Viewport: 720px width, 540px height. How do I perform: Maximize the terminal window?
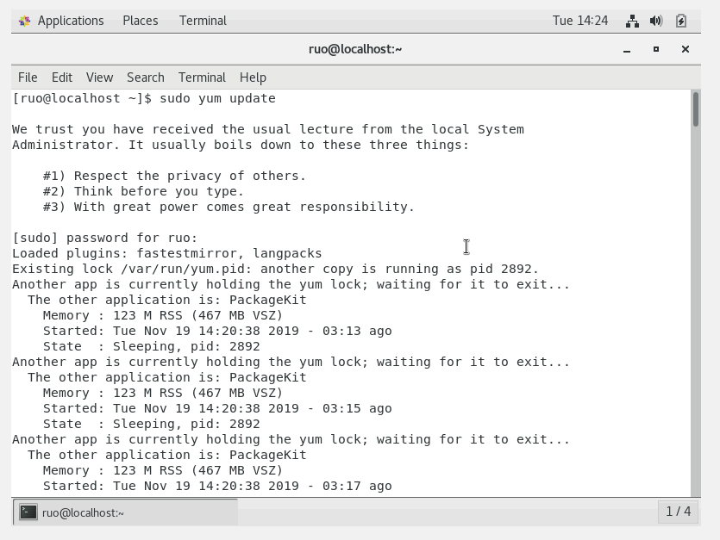[x=656, y=49]
